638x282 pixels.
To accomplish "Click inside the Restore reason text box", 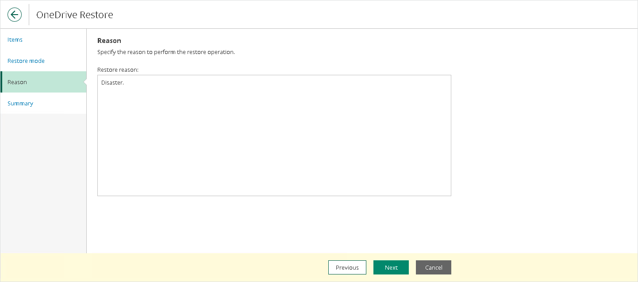I will pyautogui.click(x=274, y=135).
